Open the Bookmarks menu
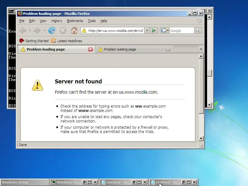Image resolution: width=248 pixels, height=186 pixels. tap(75, 21)
